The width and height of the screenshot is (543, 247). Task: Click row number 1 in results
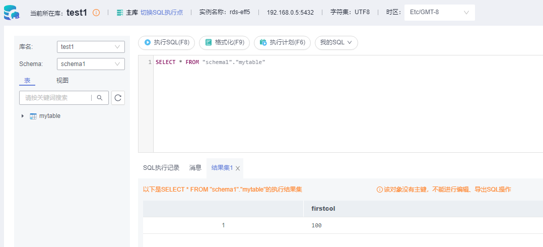point(223,225)
